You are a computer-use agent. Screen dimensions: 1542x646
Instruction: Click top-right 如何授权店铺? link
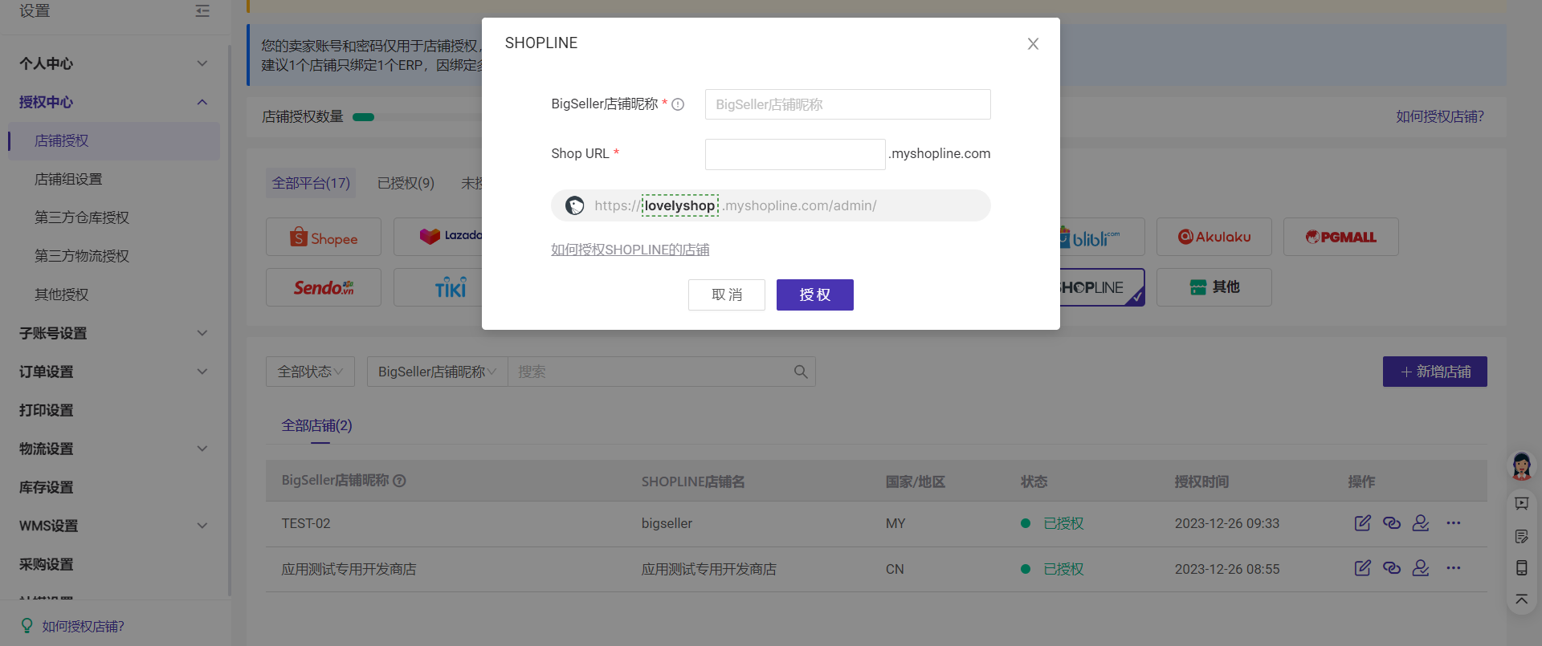1439,116
